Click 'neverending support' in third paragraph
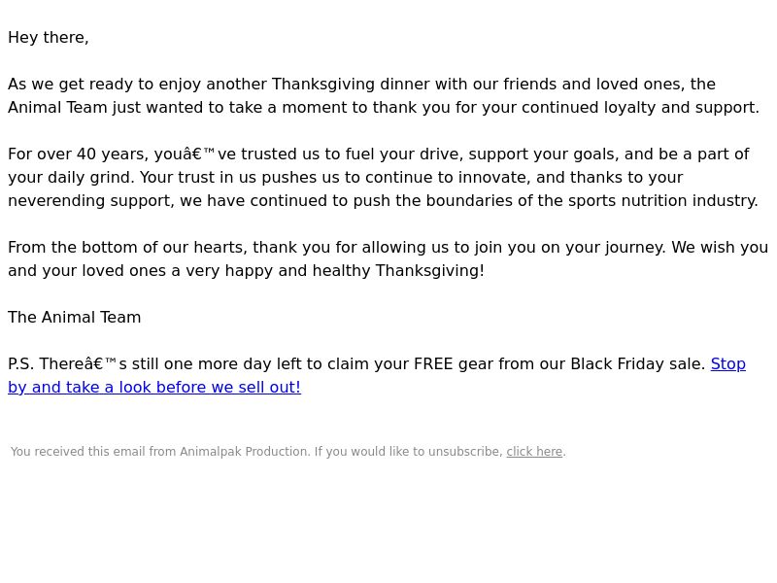777x583 pixels. pyautogui.click(x=89, y=201)
